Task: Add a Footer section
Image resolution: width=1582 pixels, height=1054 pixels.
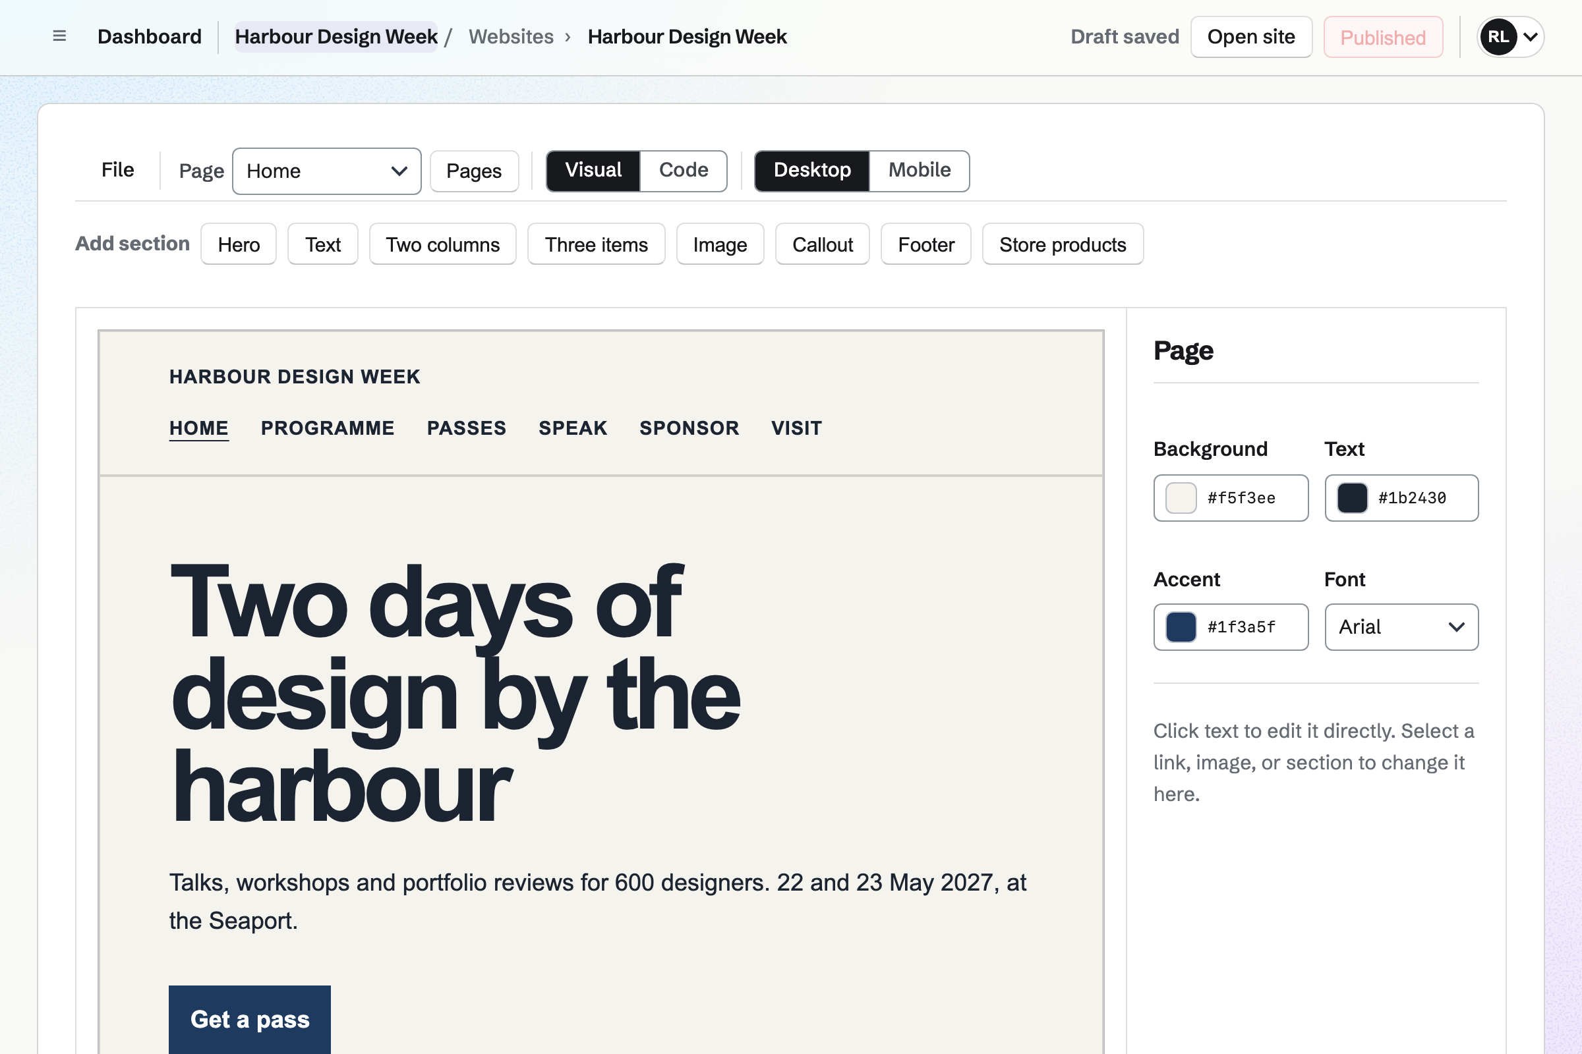Action: click(x=926, y=244)
